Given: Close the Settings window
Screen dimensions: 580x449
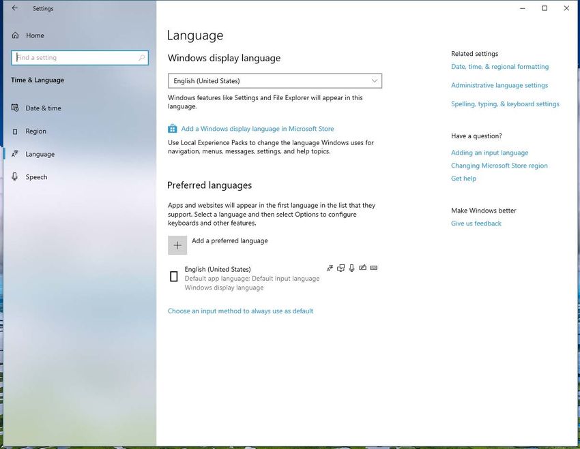Looking at the screenshot, I should tap(566, 8).
